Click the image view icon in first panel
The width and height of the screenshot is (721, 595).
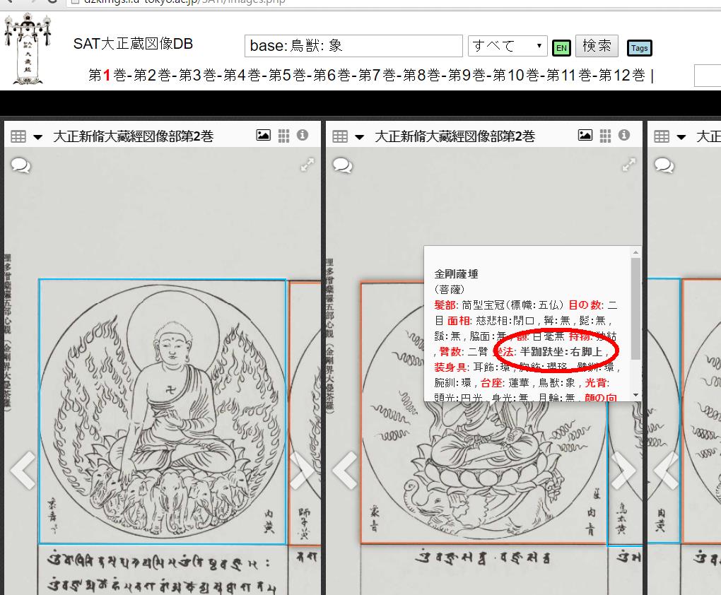click(x=263, y=135)
